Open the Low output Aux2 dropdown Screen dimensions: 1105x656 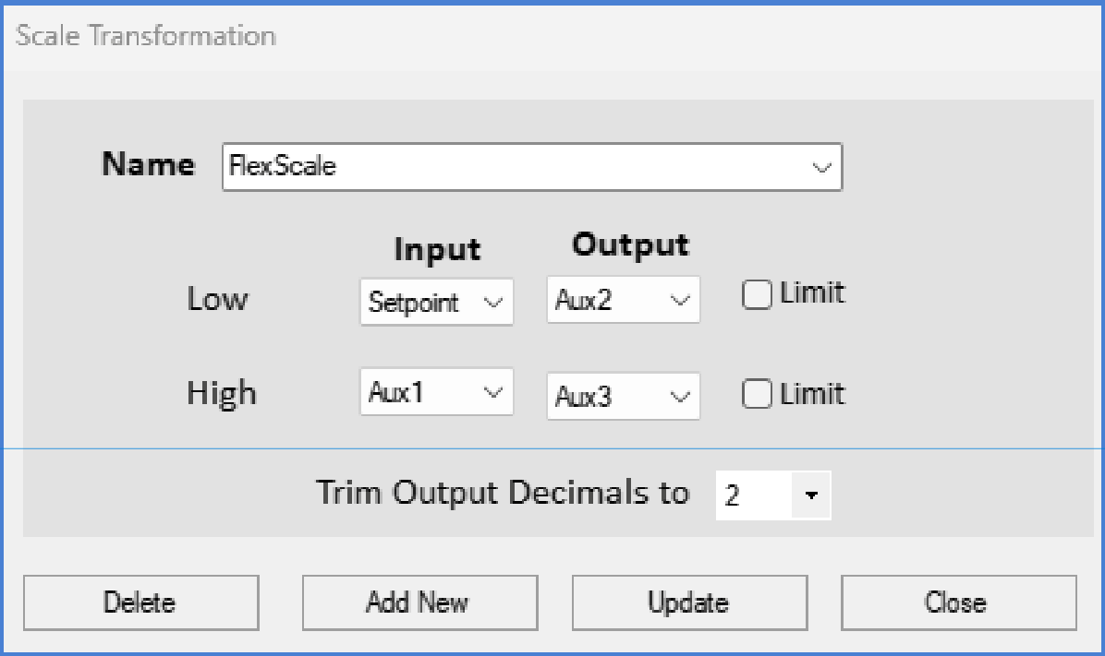click(x=623, y=300)
